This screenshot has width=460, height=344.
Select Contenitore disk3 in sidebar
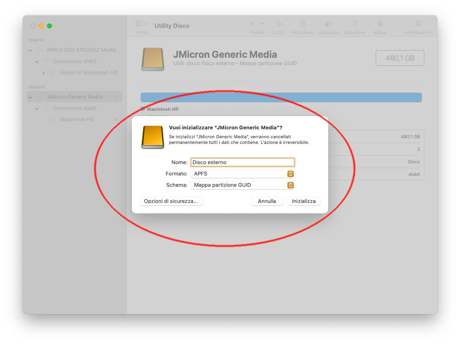[75, 61]
